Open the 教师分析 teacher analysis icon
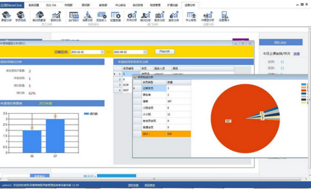 [56, 16]
